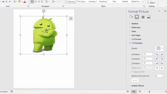167x94 pixels.
Task: Click the zoom slider handle
Action: click(x=149, y=92)
